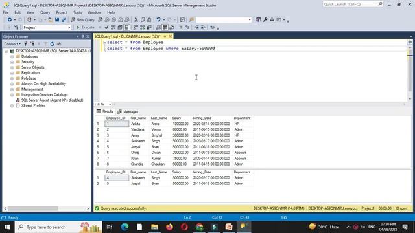Expand the Server Objects node

pyautogui.click(x=12, y=67)
